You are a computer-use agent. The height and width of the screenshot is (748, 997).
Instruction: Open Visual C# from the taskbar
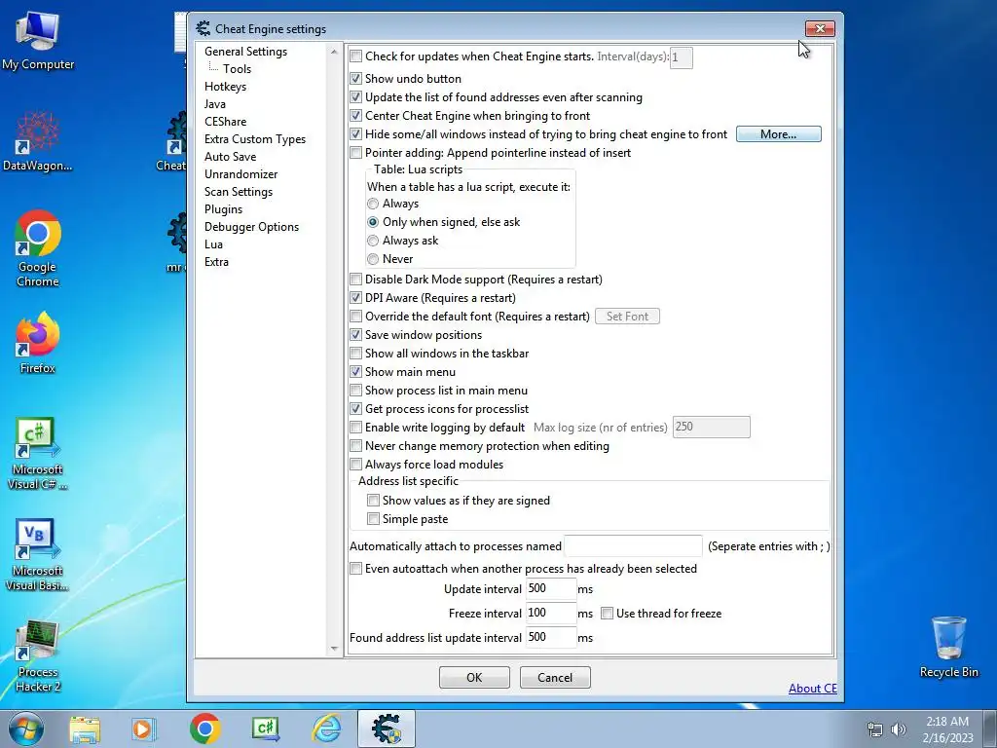click(266, 729)
